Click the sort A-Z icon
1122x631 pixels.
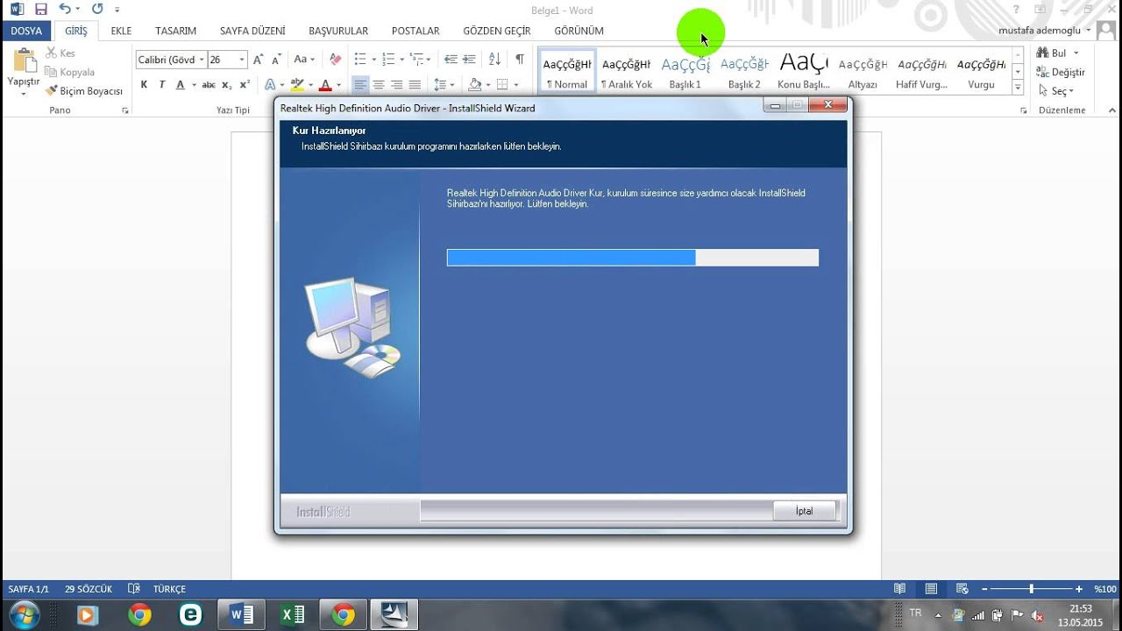(494, 60)
